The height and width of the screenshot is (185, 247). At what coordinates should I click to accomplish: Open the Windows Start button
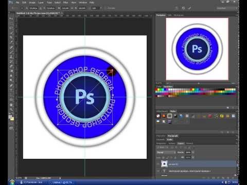[12, 182]
